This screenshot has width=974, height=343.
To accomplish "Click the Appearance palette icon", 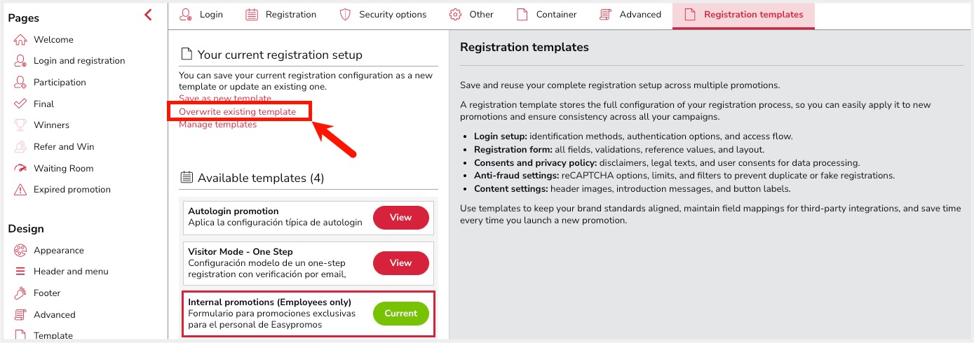I will click(20, 251).
